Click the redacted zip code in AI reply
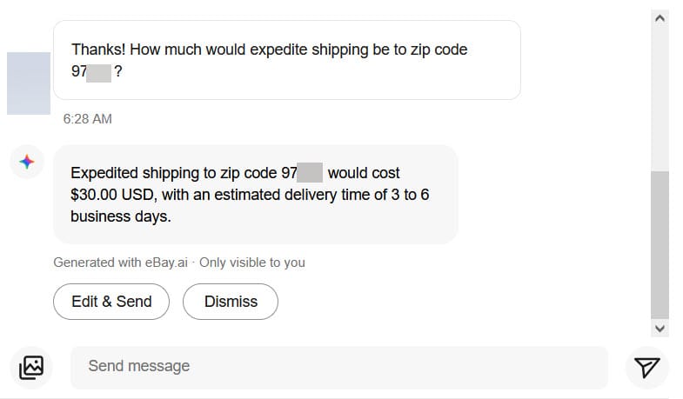The image size is (683, 399). point(311,172)
